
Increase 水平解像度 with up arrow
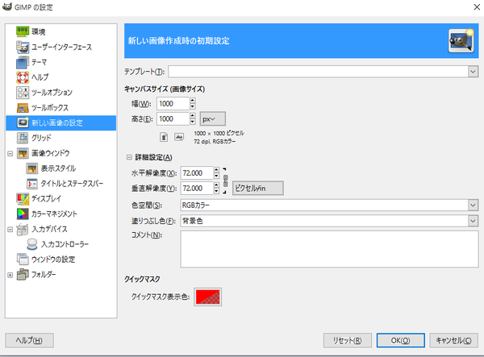pos(216,169)
